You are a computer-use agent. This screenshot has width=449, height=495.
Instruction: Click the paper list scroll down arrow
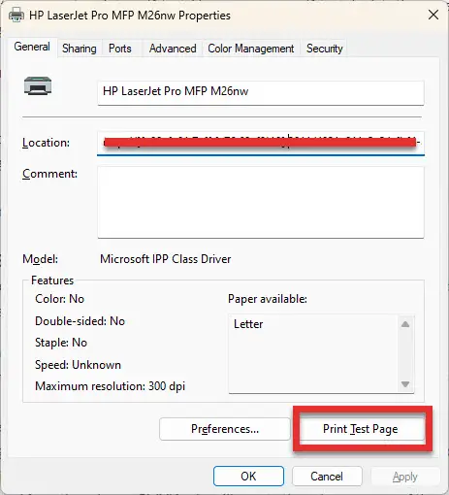(405, 384)
